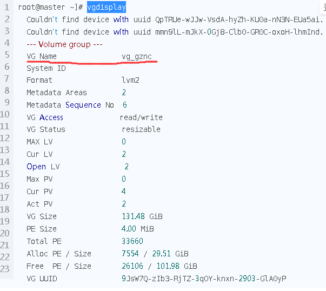Click the uuid starting with mmn9lL
The height and width of the screenshot is (291, 326).
pos(239,32)
